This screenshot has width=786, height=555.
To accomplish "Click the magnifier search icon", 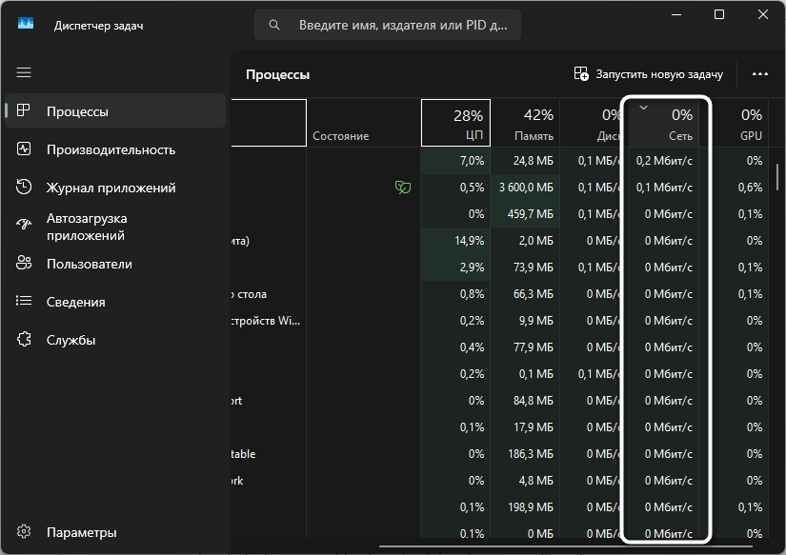I will click(273, 25).
